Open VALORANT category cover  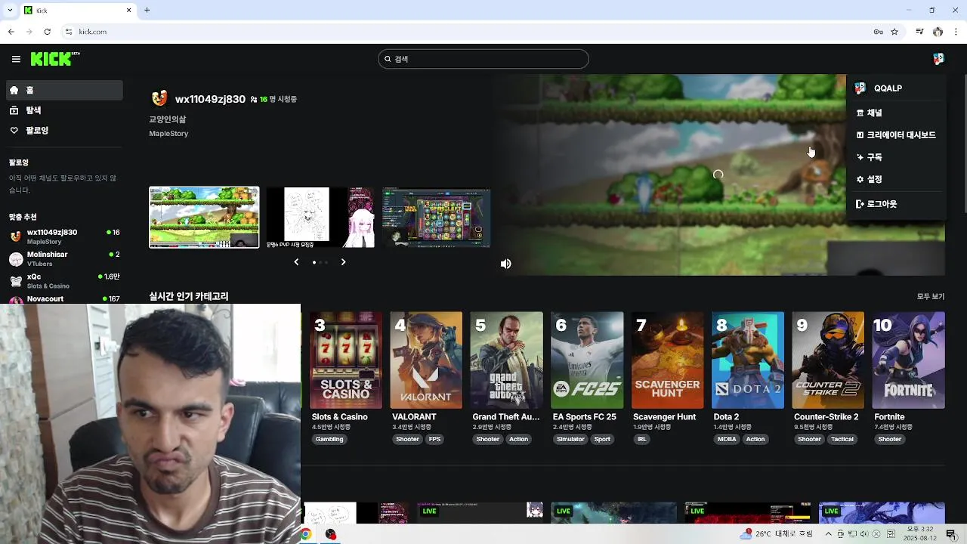pyautogui.click(x=426, y=360)
